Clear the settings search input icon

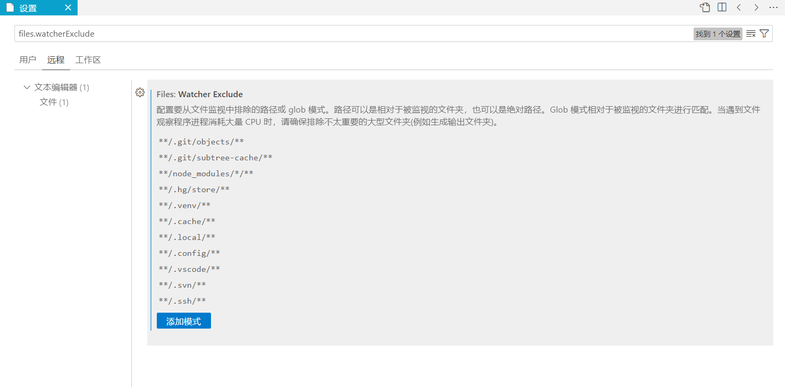[750, 33]
